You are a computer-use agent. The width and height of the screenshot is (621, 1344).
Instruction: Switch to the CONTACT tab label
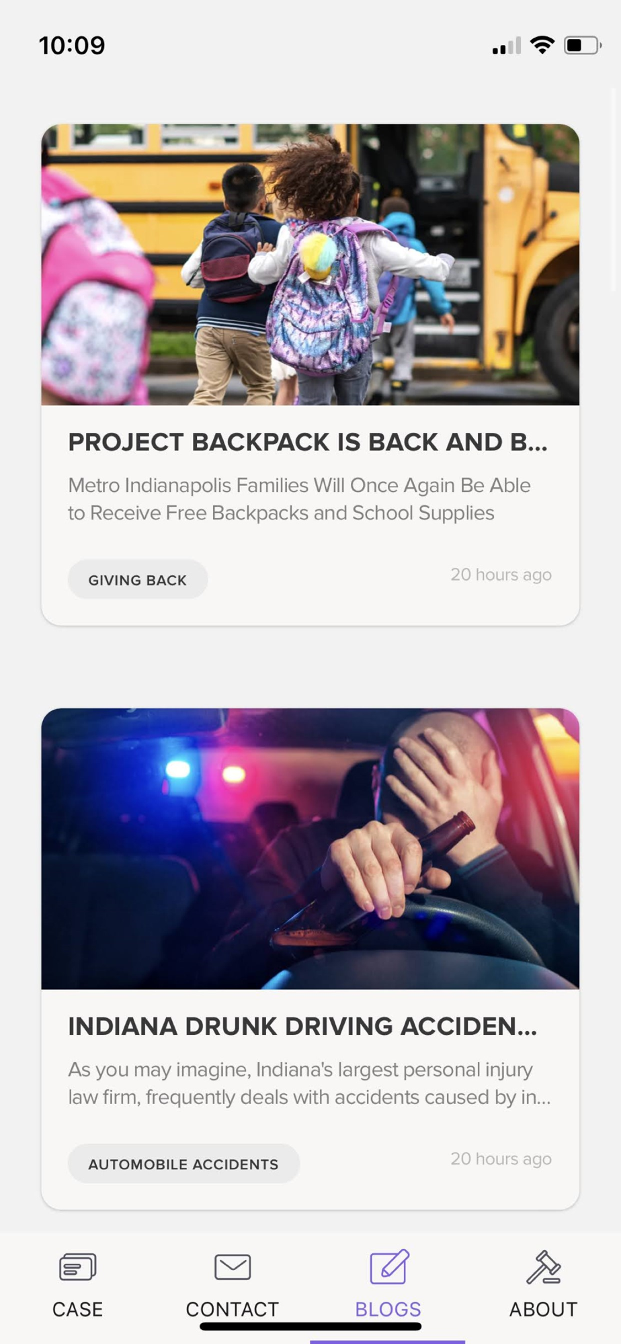pyautogui.click(x=233, y=1309)
